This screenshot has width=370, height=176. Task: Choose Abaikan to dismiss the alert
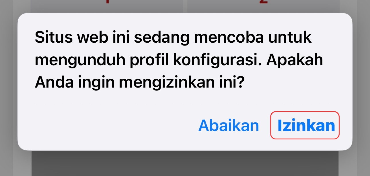pos(229,125)
